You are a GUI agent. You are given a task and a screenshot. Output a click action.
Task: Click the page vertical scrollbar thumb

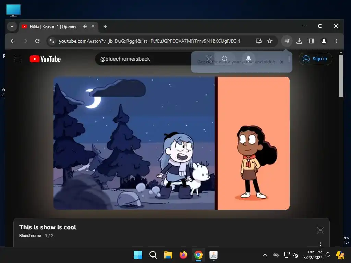pos(341,76)
